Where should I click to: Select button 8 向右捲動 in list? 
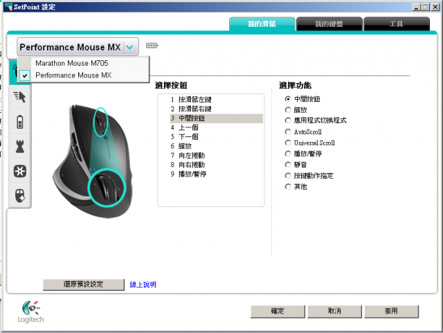click(216, 165)
